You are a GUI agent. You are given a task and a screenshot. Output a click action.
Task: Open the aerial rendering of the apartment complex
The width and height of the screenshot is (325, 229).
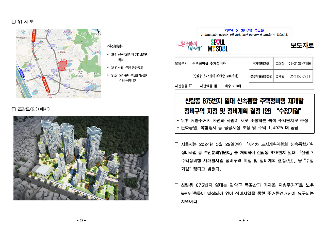[81, 158]
